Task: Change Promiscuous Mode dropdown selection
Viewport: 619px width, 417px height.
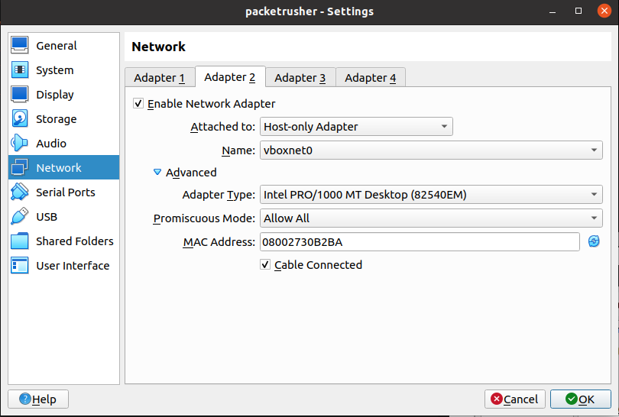Action: point(431,218)
